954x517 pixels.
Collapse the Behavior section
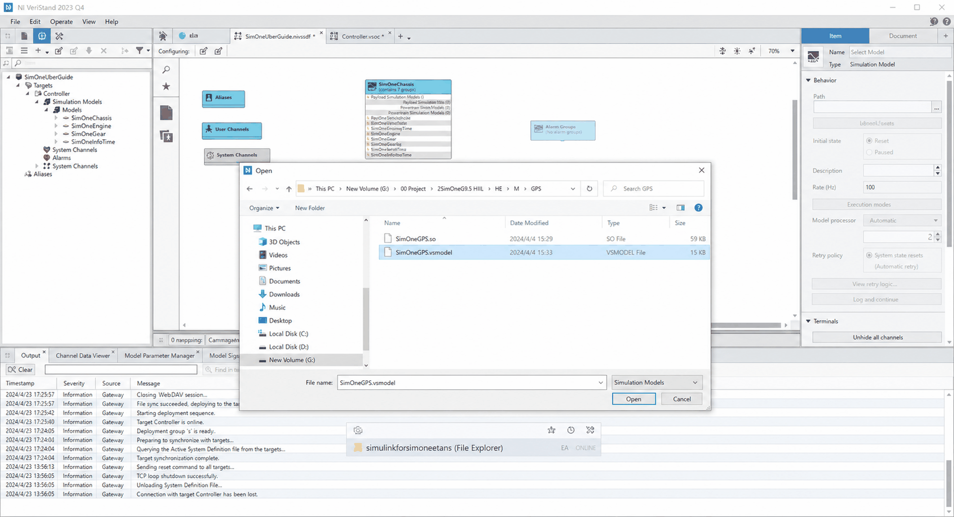click(808, 80)
